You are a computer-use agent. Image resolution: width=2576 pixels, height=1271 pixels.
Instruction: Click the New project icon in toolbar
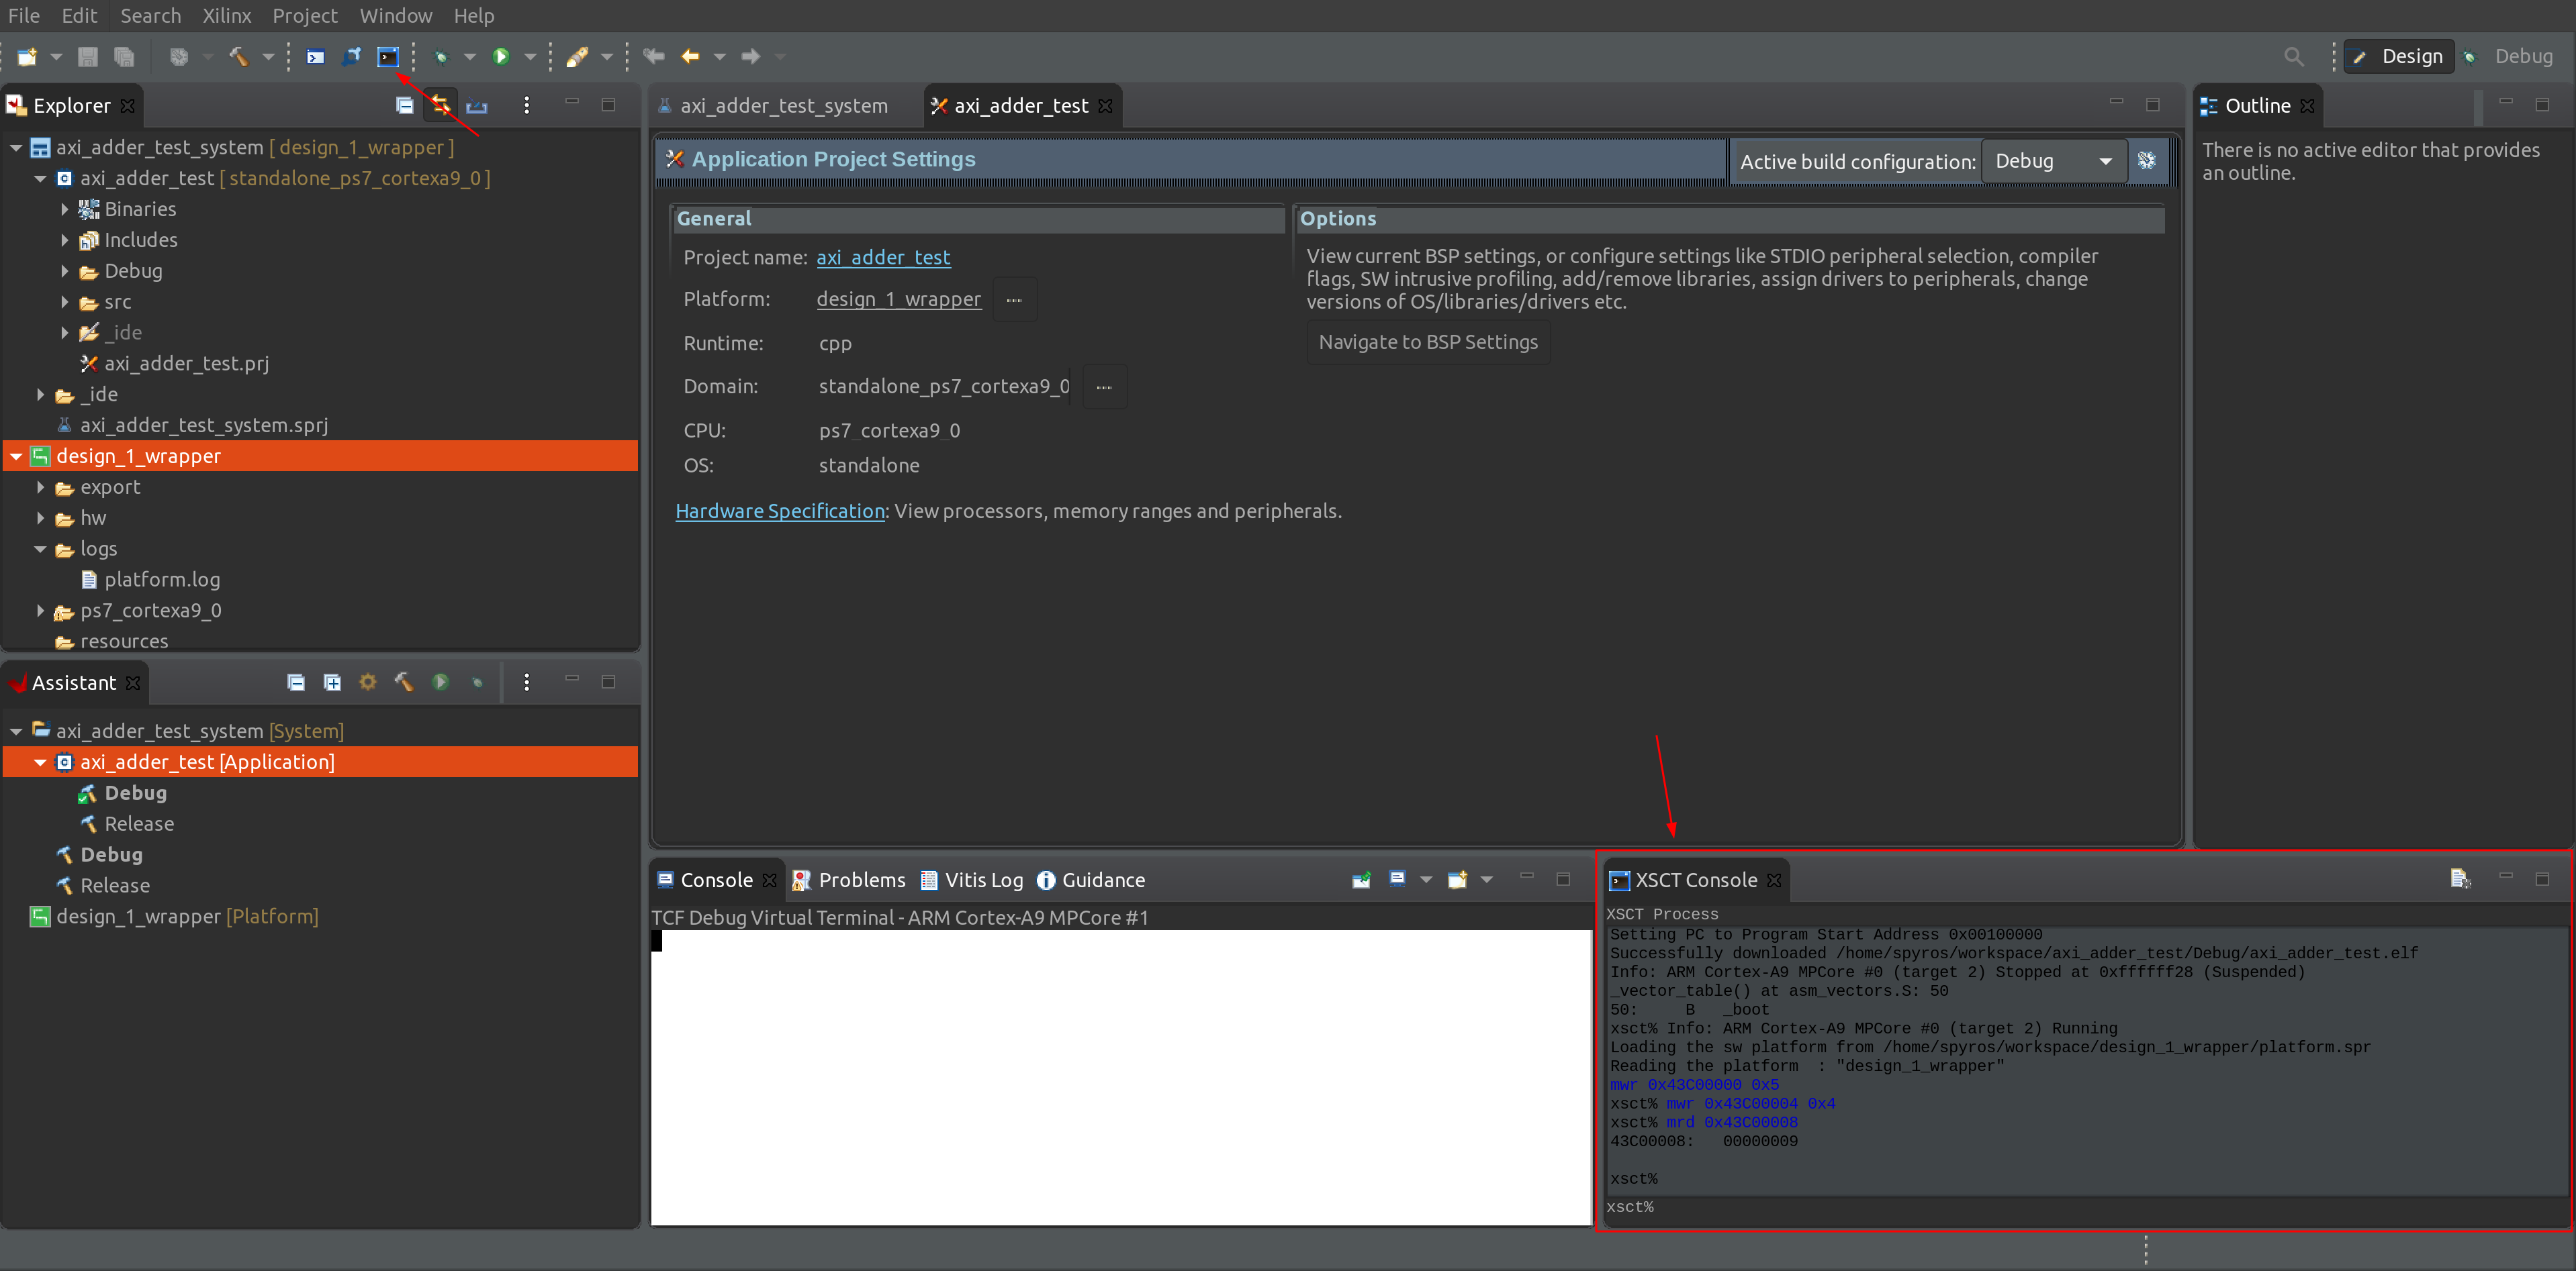(x=27, y=56)
